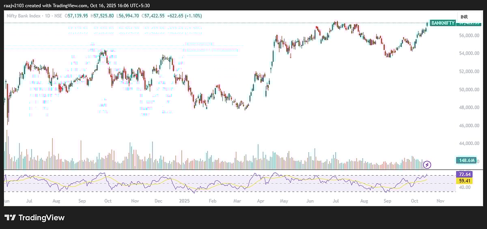Click the 40.00 RSI axis label
The image size is (487, 229).
click(x=465, y=187)
